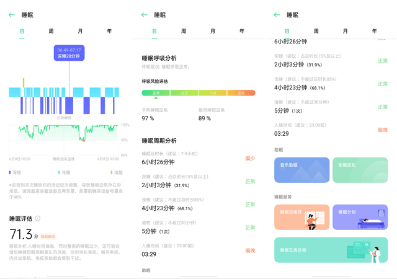The width and height of the screenshot is (397, 279).
Task: Click the 偏晚 status on the right screen
Action: pos(383,130)
